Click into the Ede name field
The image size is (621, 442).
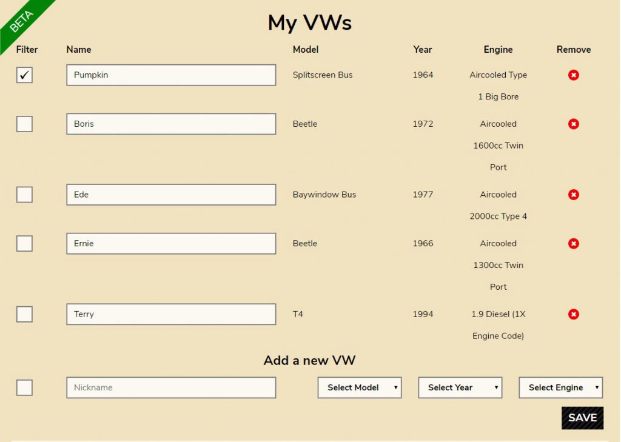[171, 195]
